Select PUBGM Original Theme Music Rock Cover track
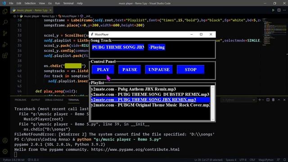Image resolution: width=288 pixels, height=162 pixels. coord(150,105)
